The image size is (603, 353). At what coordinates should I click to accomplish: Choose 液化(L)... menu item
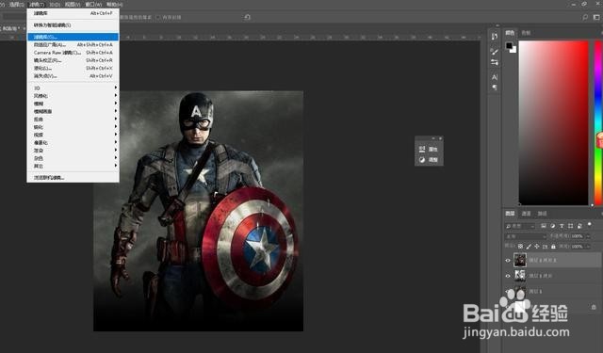tap(73, 68)
